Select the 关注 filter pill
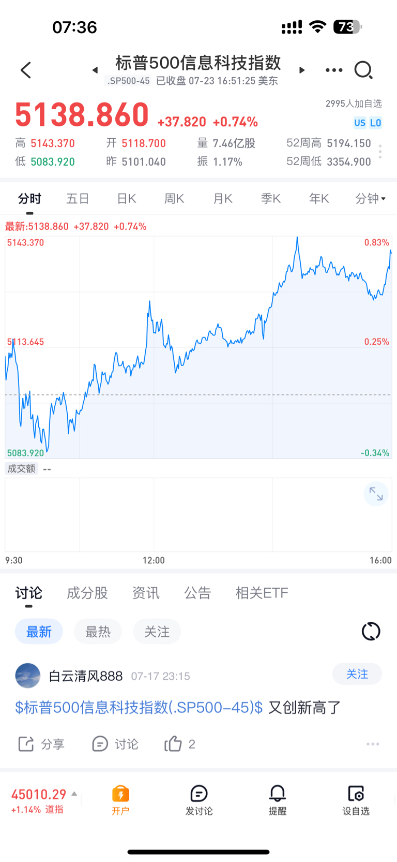The image size is (397, 862). [157, 632]
